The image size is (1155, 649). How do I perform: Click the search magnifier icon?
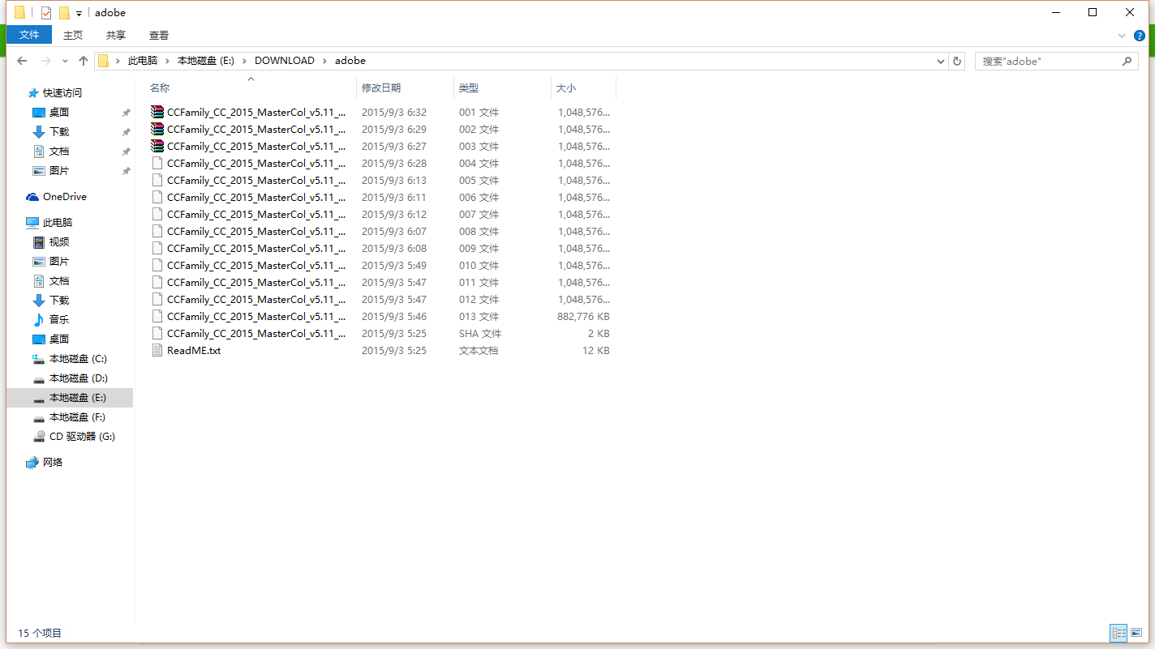coord(1127,61)
